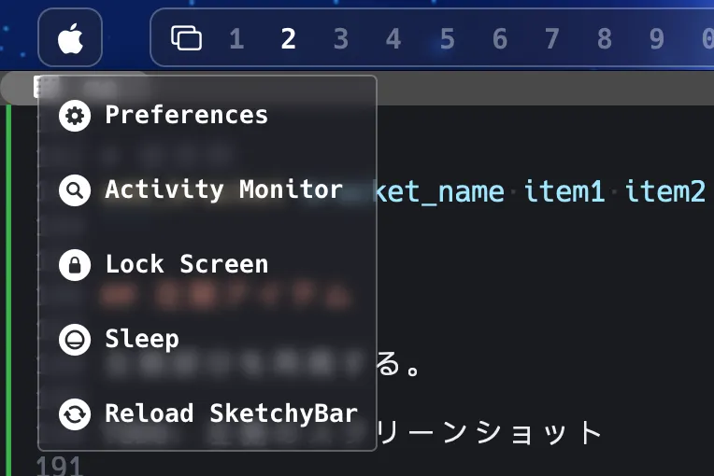Launch Activity Monitor from the menu
Screen dimensions: 714x476
point(223,189)
